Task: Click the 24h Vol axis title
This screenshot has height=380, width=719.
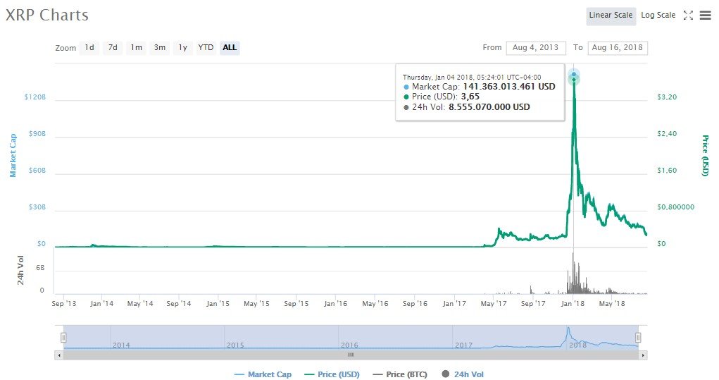Action: [x=20, y=270]
